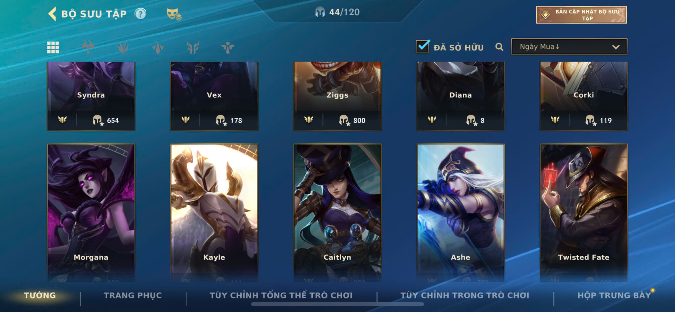Open the Hộp Trưng Bày tab
The width and height of the screenshot is (675, 312).
pos(614,295)
